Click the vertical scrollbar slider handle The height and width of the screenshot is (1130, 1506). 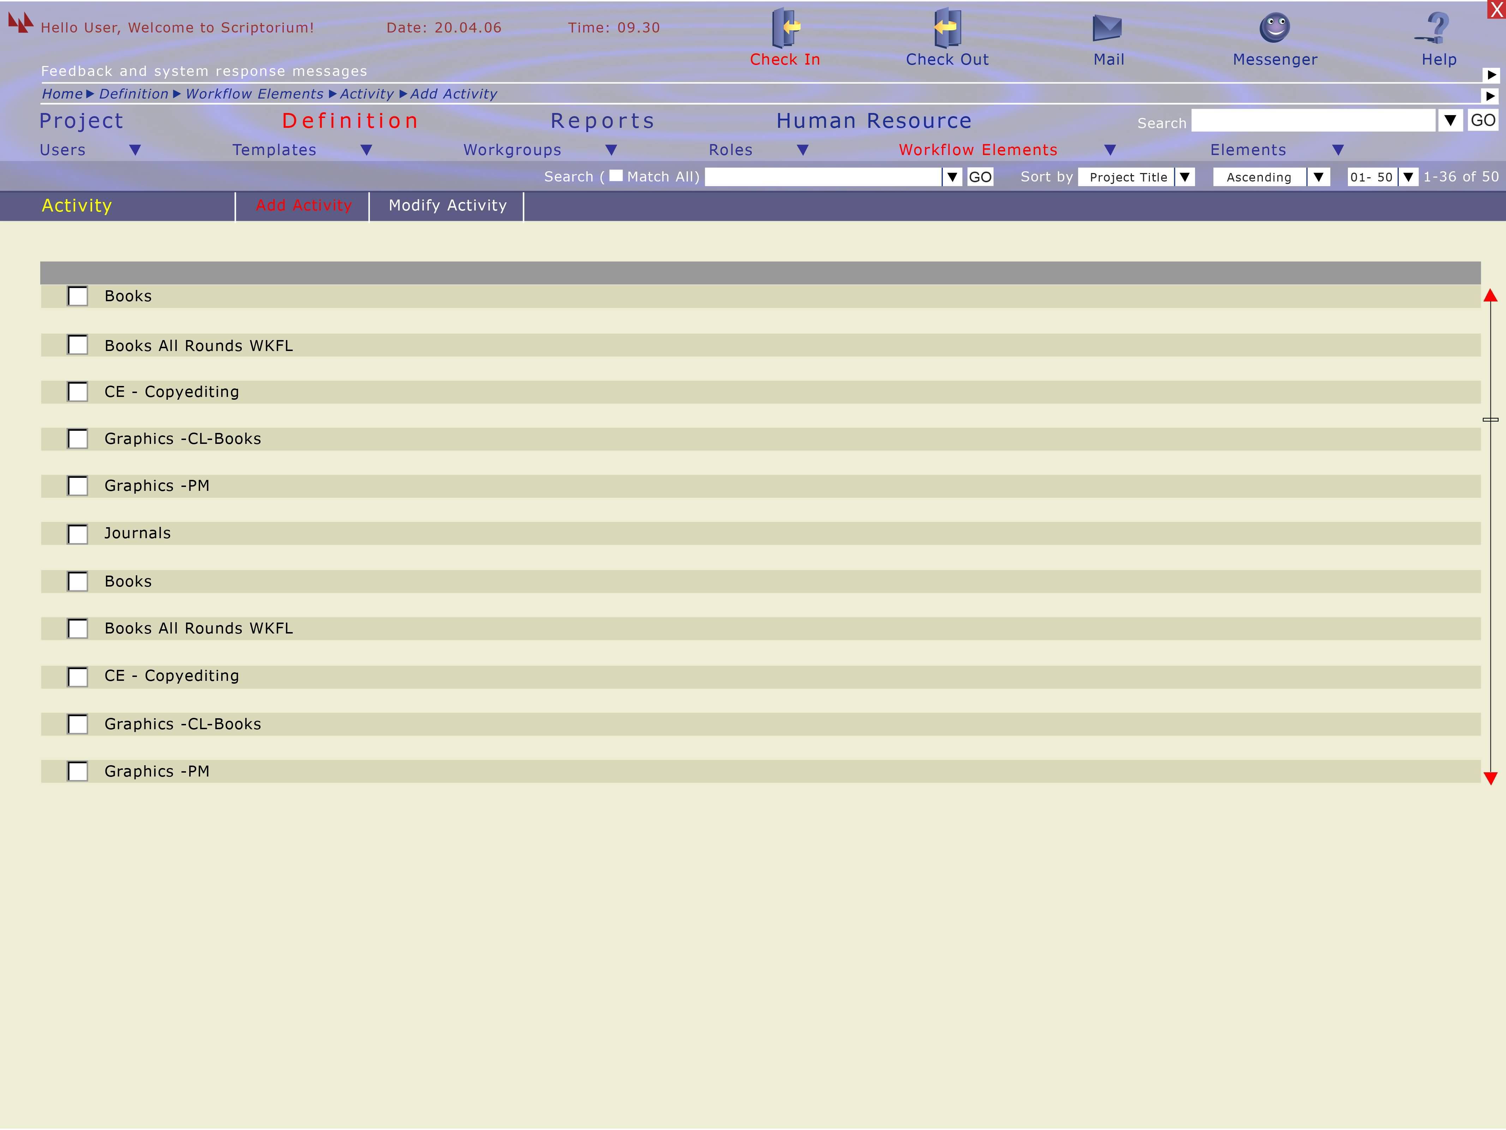click(1490, 420)
